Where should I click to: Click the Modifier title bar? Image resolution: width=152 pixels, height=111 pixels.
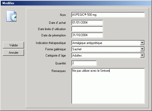[76, 3]
